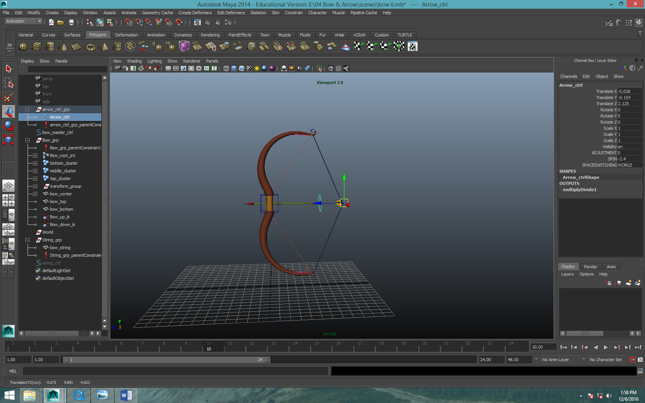
Task: Open the Constrain menu
Action: click(x=294, y=12)
